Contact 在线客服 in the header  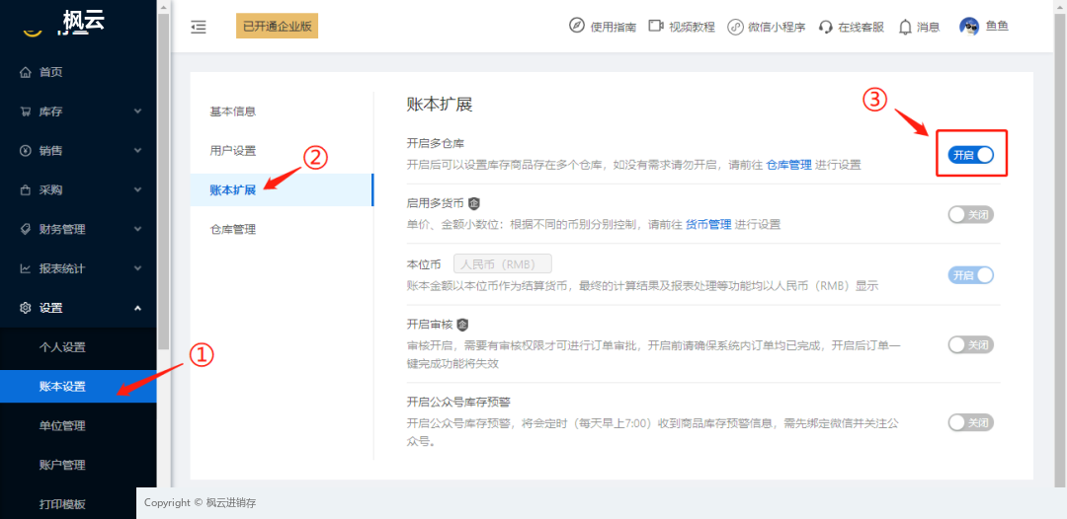tap(861, 28)
